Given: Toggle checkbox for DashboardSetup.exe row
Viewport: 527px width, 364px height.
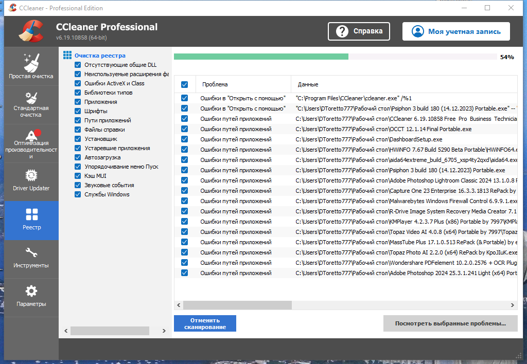Looking at the screenshot, I should click(x=185, y=139).
